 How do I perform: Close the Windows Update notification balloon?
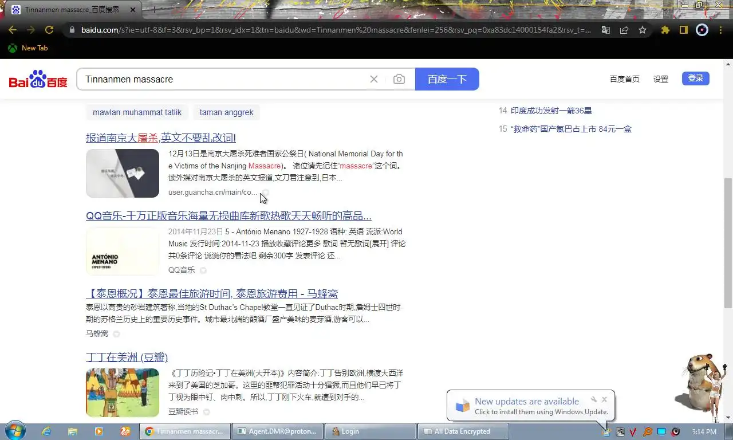click(604, 399)
